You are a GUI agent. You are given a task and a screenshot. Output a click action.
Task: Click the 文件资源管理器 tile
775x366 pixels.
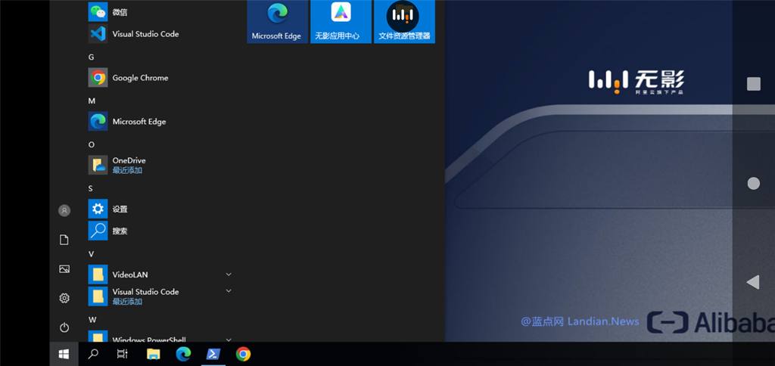[x=404, y=22]
